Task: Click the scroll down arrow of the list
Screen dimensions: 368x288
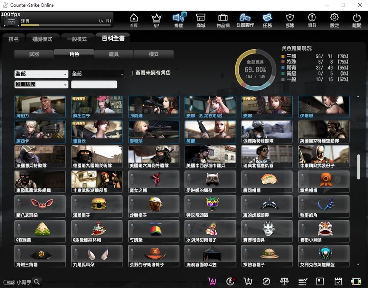Action: pyautogui.click(x=358, y=265)
